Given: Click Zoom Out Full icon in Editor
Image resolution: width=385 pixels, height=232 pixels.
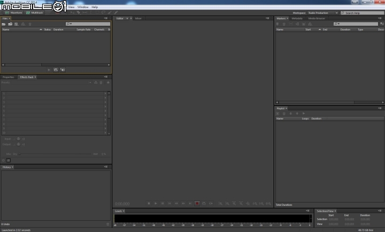Looking at the screenshot, I should click(x=248, y=204).
